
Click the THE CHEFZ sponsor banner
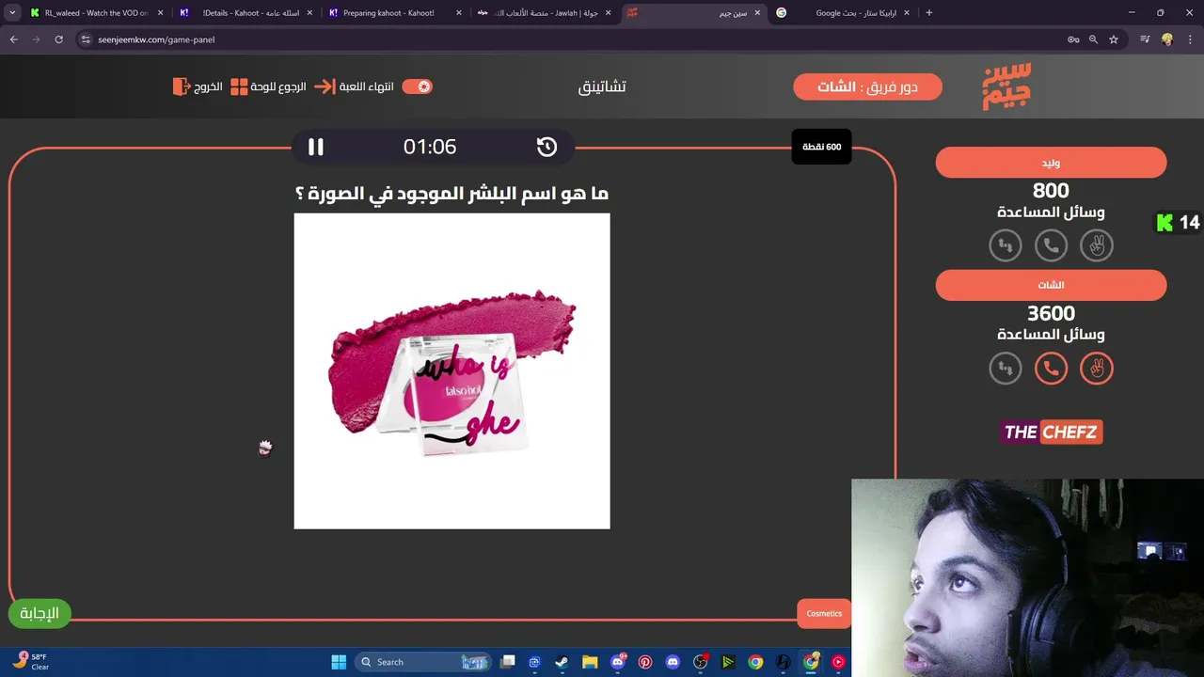coord(1051,433)
